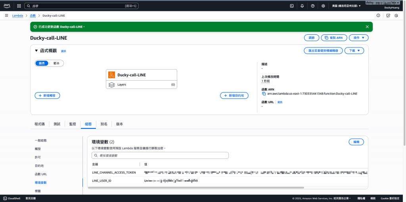Open the notifications bell
This screenshot has width=406, height=202.
(302, 6)
